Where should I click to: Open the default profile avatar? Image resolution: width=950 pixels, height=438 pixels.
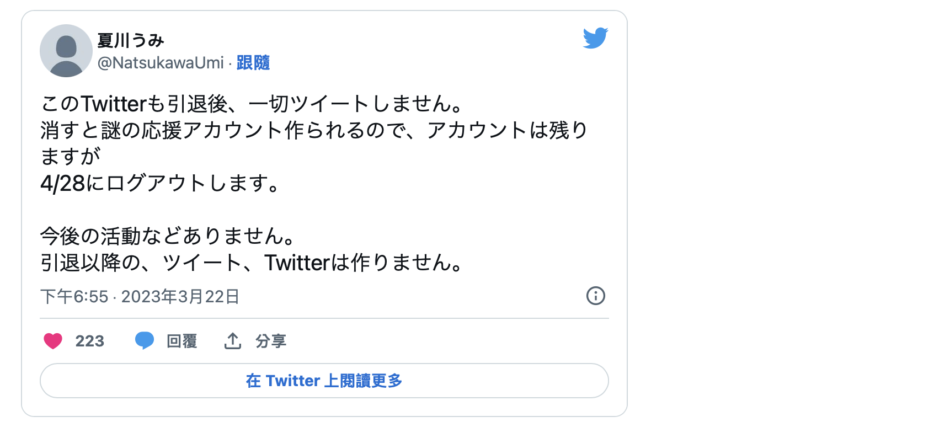pos(66,51)
